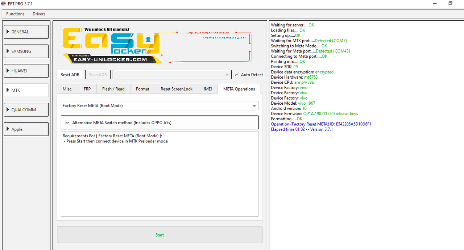
Task: Switch to the Flash / Read tab
Action: coord(113,89)
